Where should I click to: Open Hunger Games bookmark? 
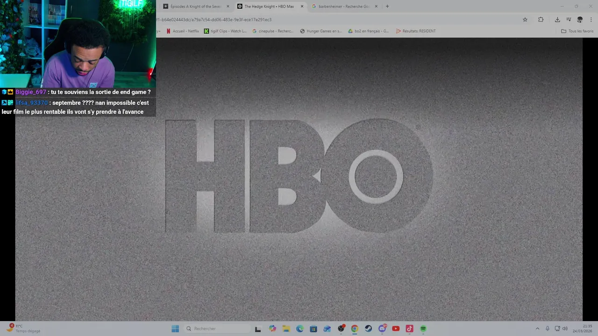(x=321, y=31)
